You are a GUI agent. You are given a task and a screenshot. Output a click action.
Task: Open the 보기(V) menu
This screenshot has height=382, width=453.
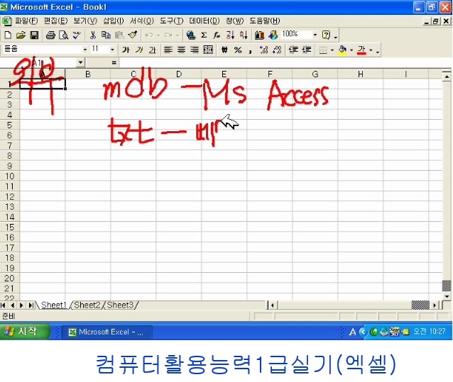pos(85,21)
